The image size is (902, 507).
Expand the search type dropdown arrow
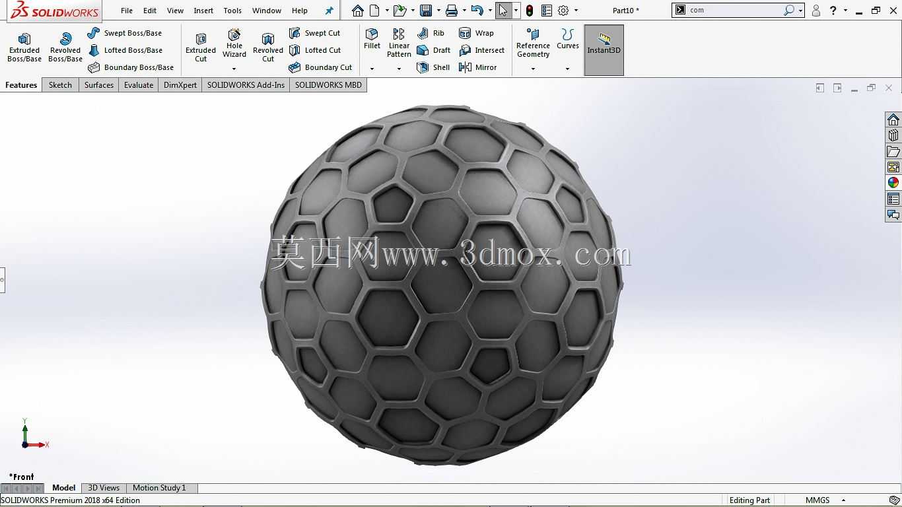coord(800,11)
